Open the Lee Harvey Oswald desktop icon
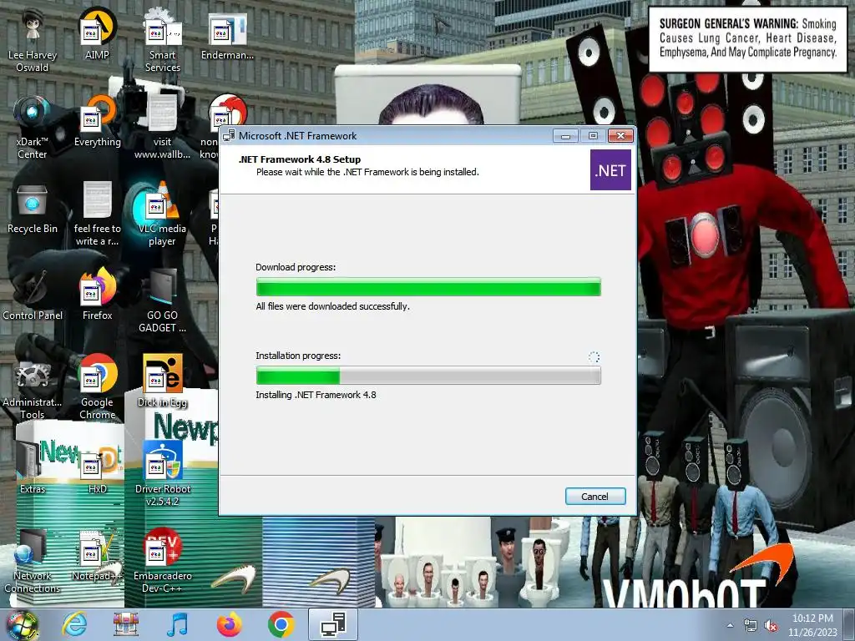Viewport: 855px width, 641px height. [33, 40]
